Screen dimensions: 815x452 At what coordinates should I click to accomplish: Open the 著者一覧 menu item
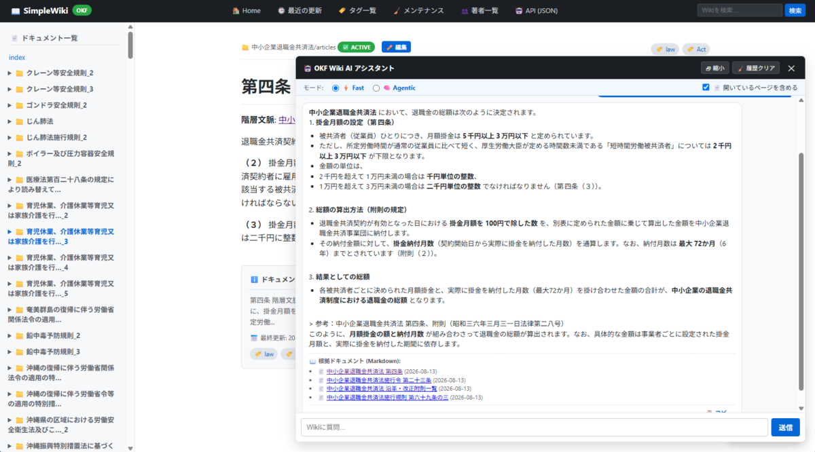pyautogui.click(x=479, y=11)
